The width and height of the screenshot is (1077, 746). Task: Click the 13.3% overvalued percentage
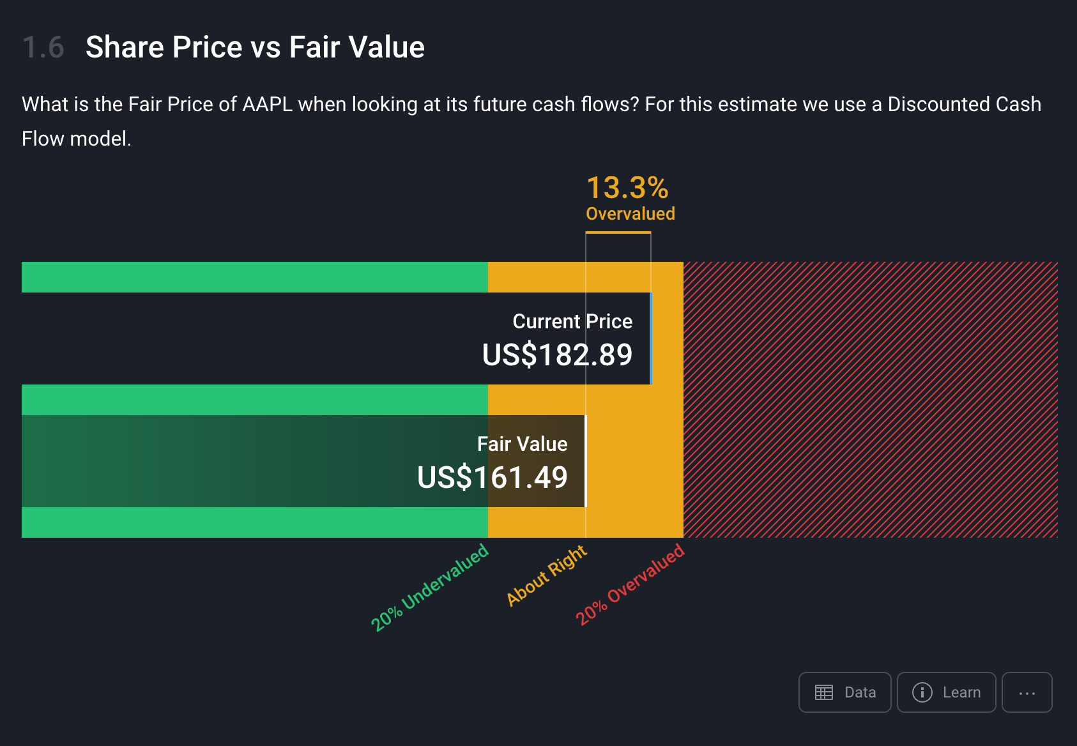click(x=627, y=188)
